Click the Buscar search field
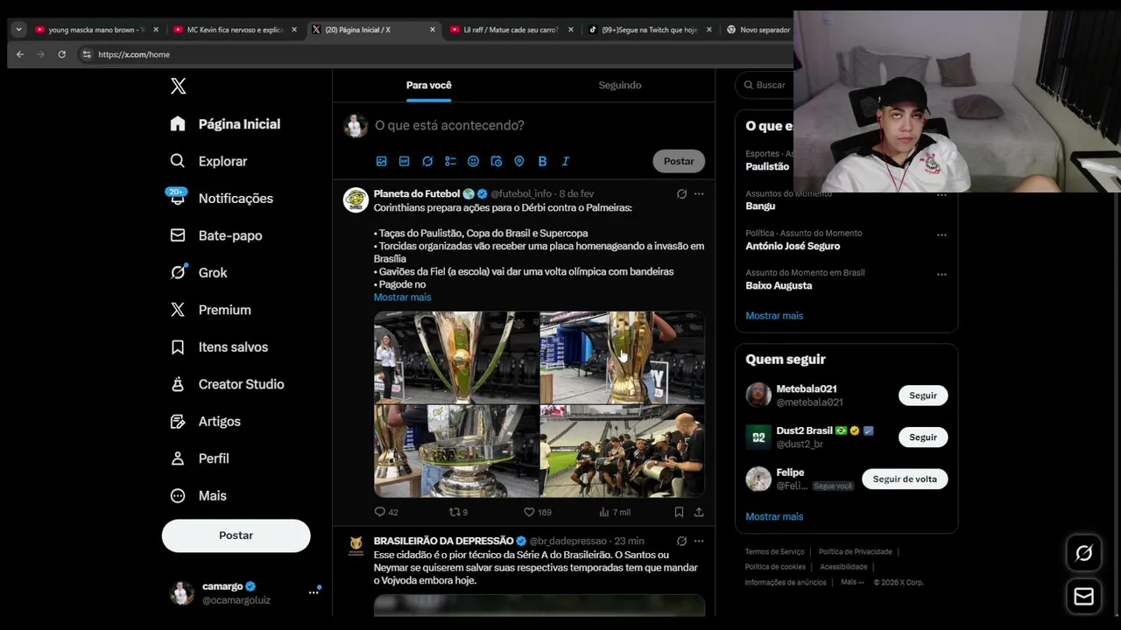The image size is (1121, 630). pyautogui.click(x=765, y=85)
